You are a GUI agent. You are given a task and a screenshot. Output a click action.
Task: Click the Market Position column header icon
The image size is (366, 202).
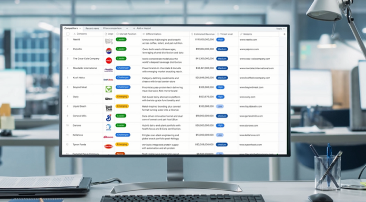tap(117, 34)
